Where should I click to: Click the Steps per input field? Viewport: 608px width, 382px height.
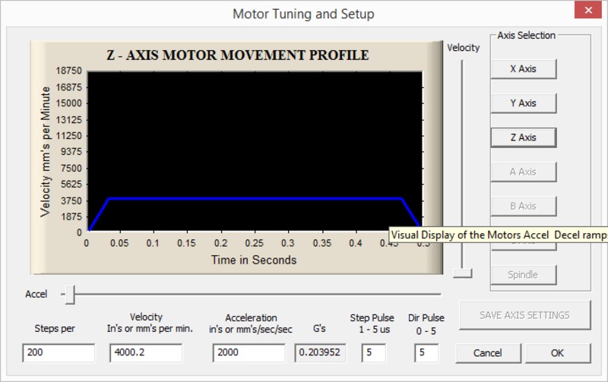click(x=59, y=352)
